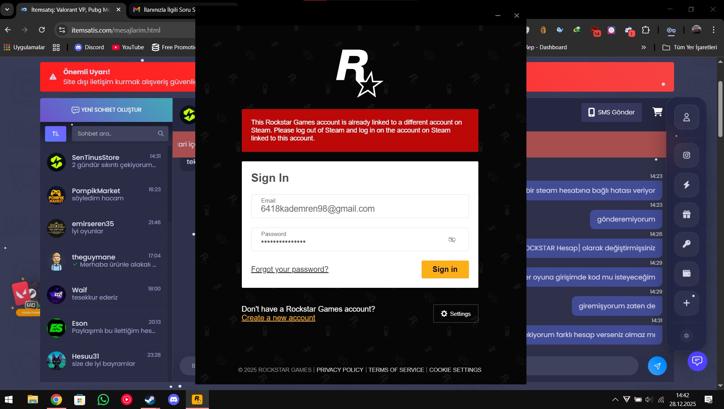Open the Discord bookmark
The width and height of the screenshot is (724, 409).
89,47
